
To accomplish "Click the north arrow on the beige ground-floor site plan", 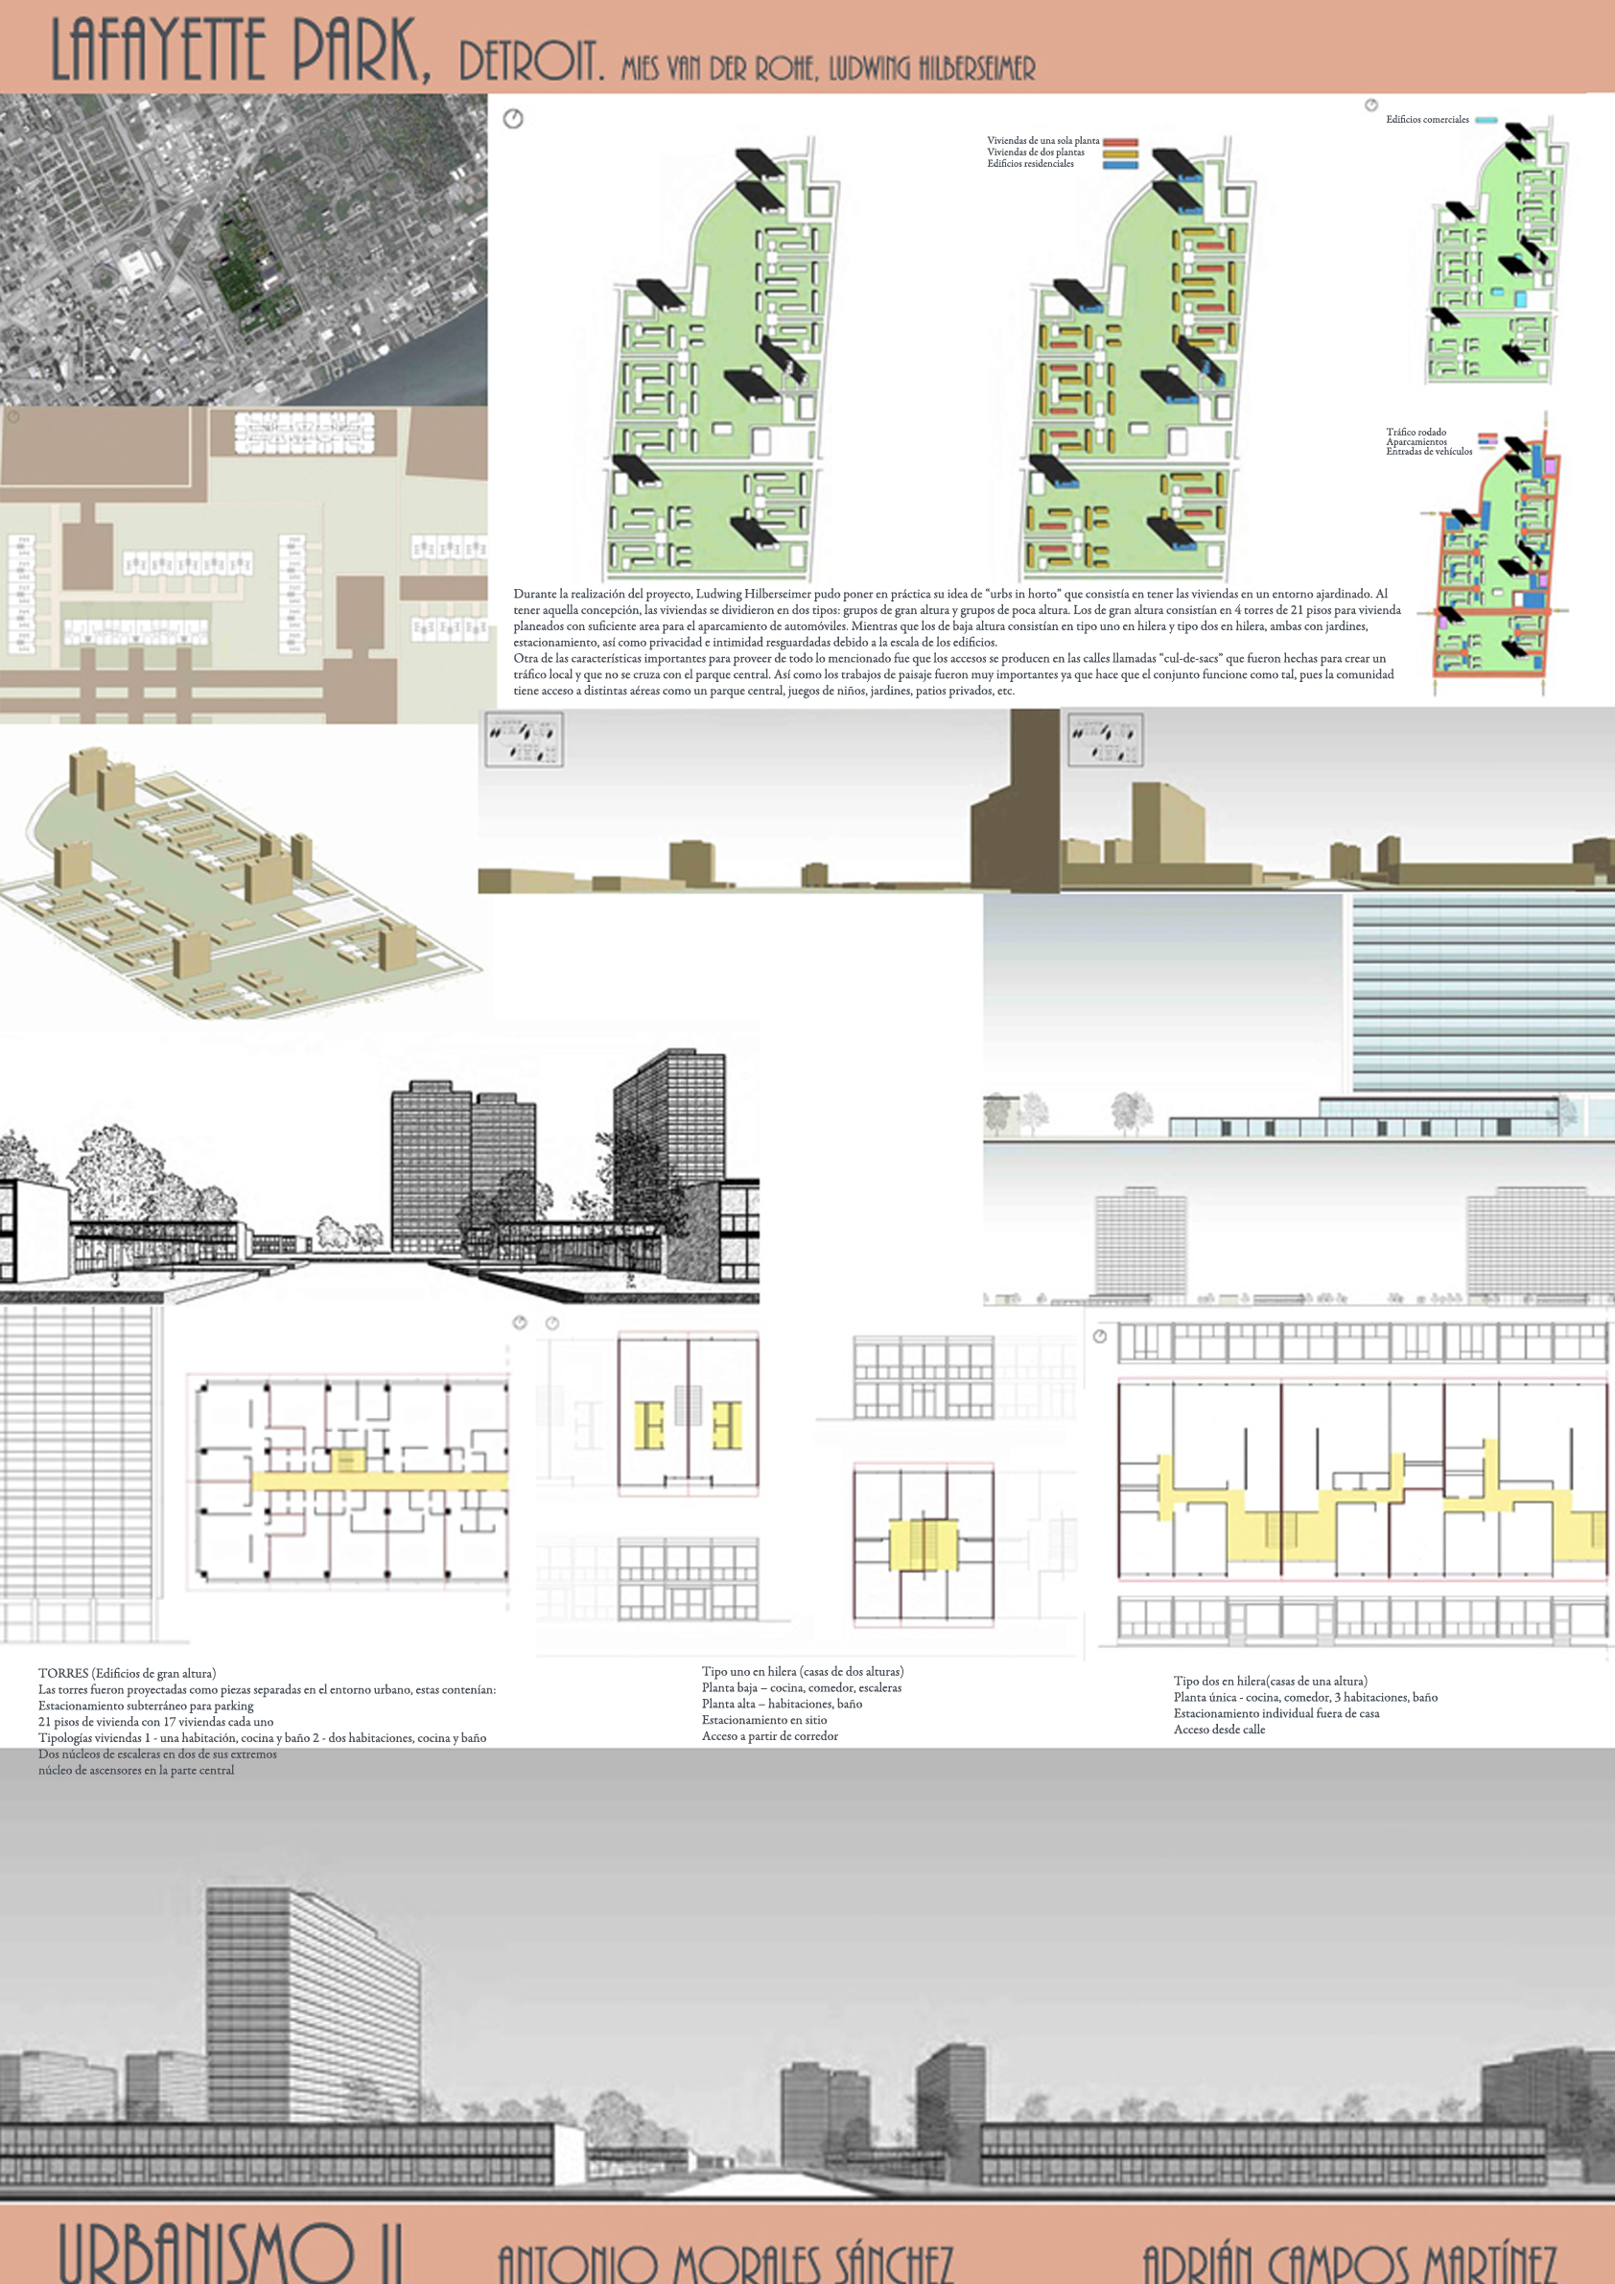I will (14, 417).
